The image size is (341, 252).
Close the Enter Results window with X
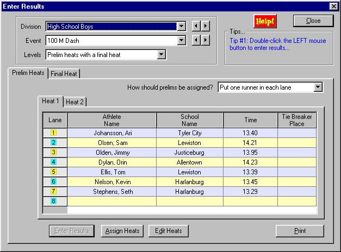[x=333, y=7]
